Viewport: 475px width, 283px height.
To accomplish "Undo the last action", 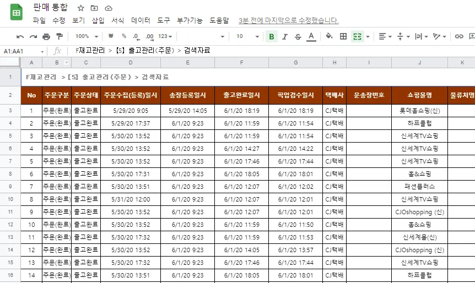I will [x=20, y=37].
